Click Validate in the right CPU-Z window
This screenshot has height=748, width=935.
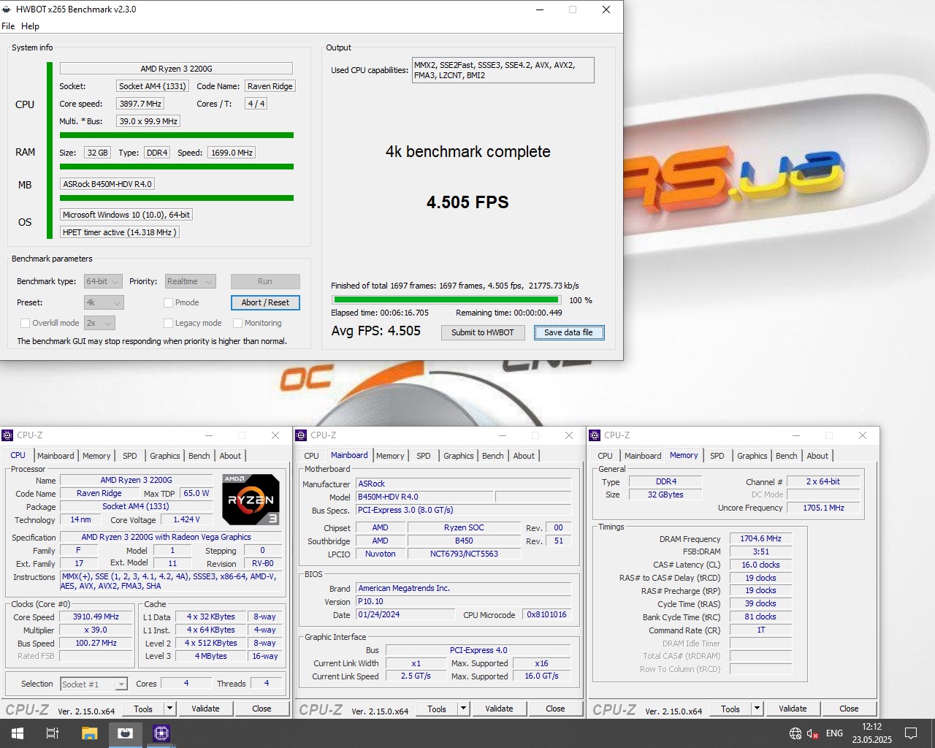(x=793, y=709)
